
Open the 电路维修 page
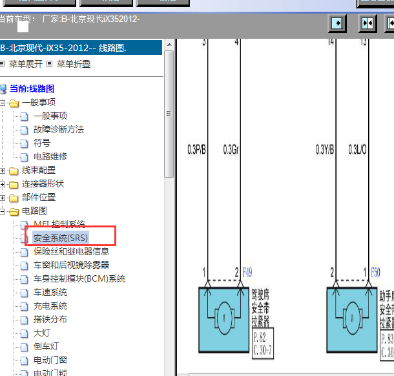click(50, 156)
